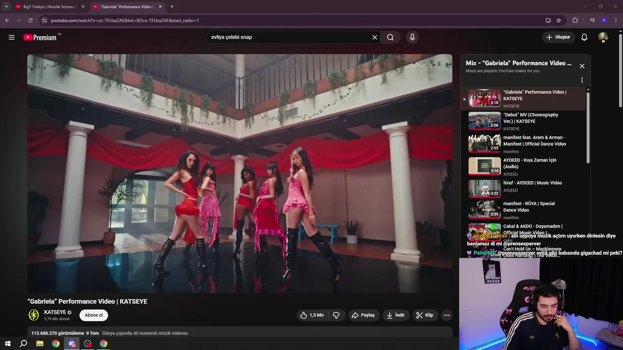Click the youtube.com address bar URL

pos(125,20)
